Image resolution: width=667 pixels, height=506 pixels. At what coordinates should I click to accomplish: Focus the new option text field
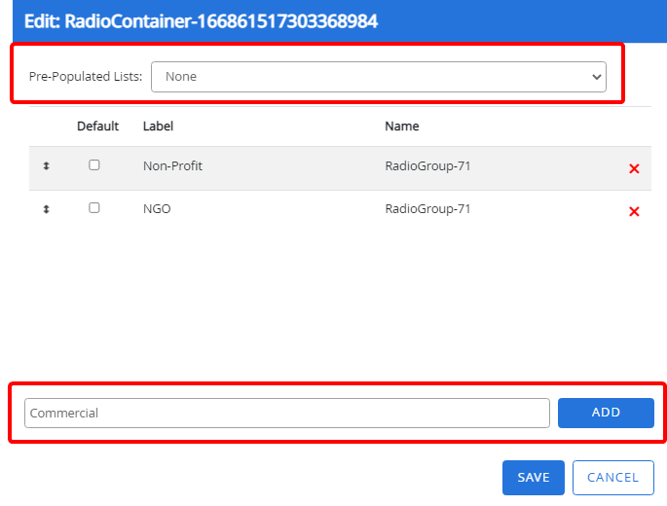click(286, 413)
